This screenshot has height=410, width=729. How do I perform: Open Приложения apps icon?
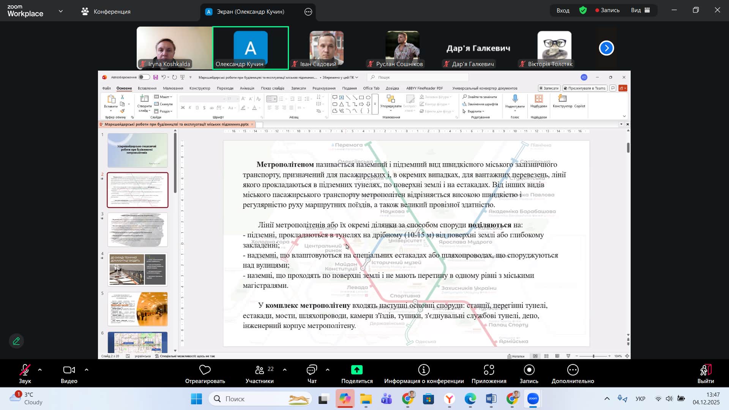click(489, 370)
